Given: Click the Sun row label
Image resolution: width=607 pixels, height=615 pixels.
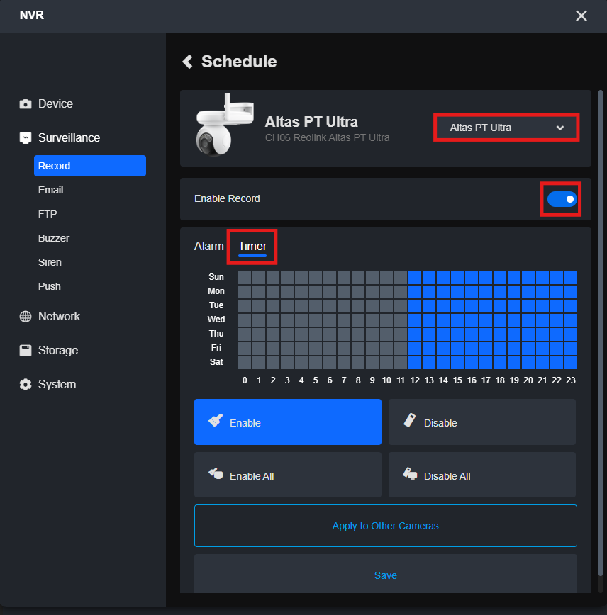Looking at the screenshot, I should click(216, 277).
